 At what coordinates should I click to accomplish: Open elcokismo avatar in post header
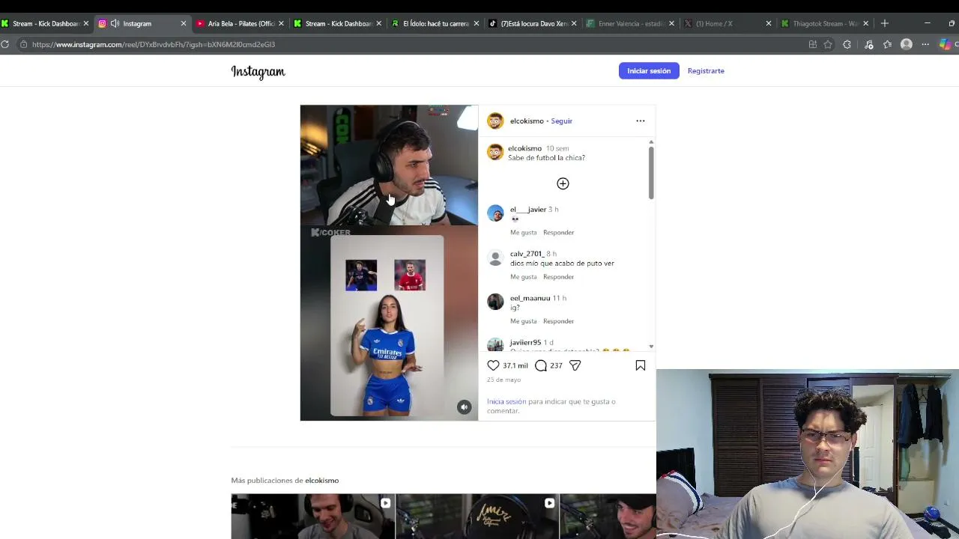tap(495, 121)
